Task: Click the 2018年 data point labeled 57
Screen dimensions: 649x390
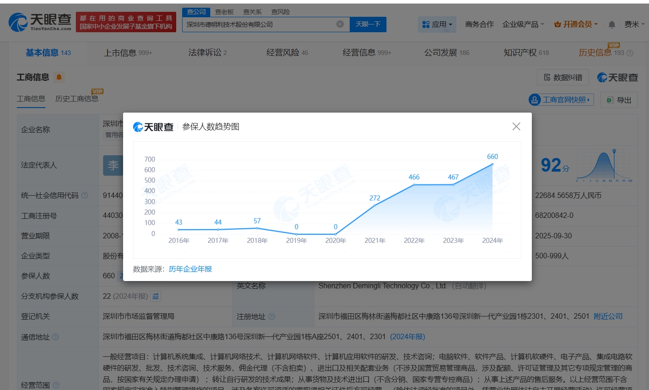Action: [257, 228]
